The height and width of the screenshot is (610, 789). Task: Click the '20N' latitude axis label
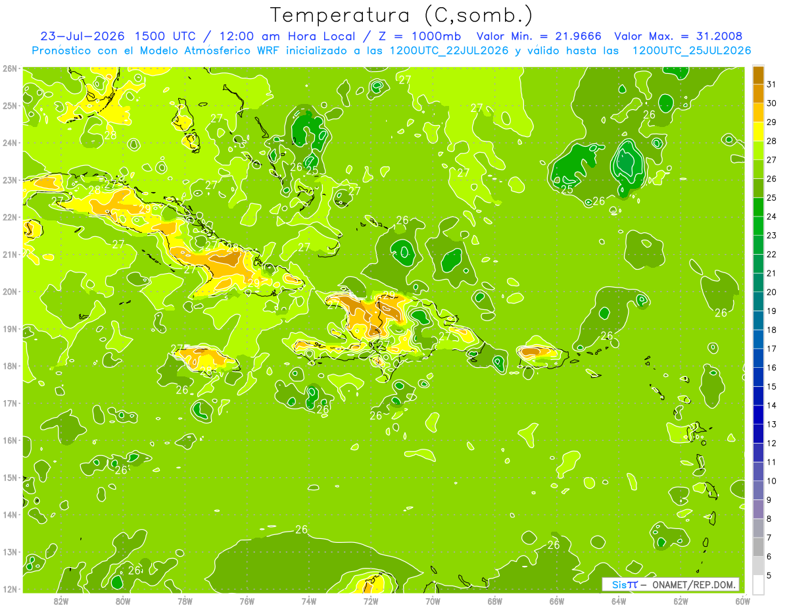click(11, 292)
